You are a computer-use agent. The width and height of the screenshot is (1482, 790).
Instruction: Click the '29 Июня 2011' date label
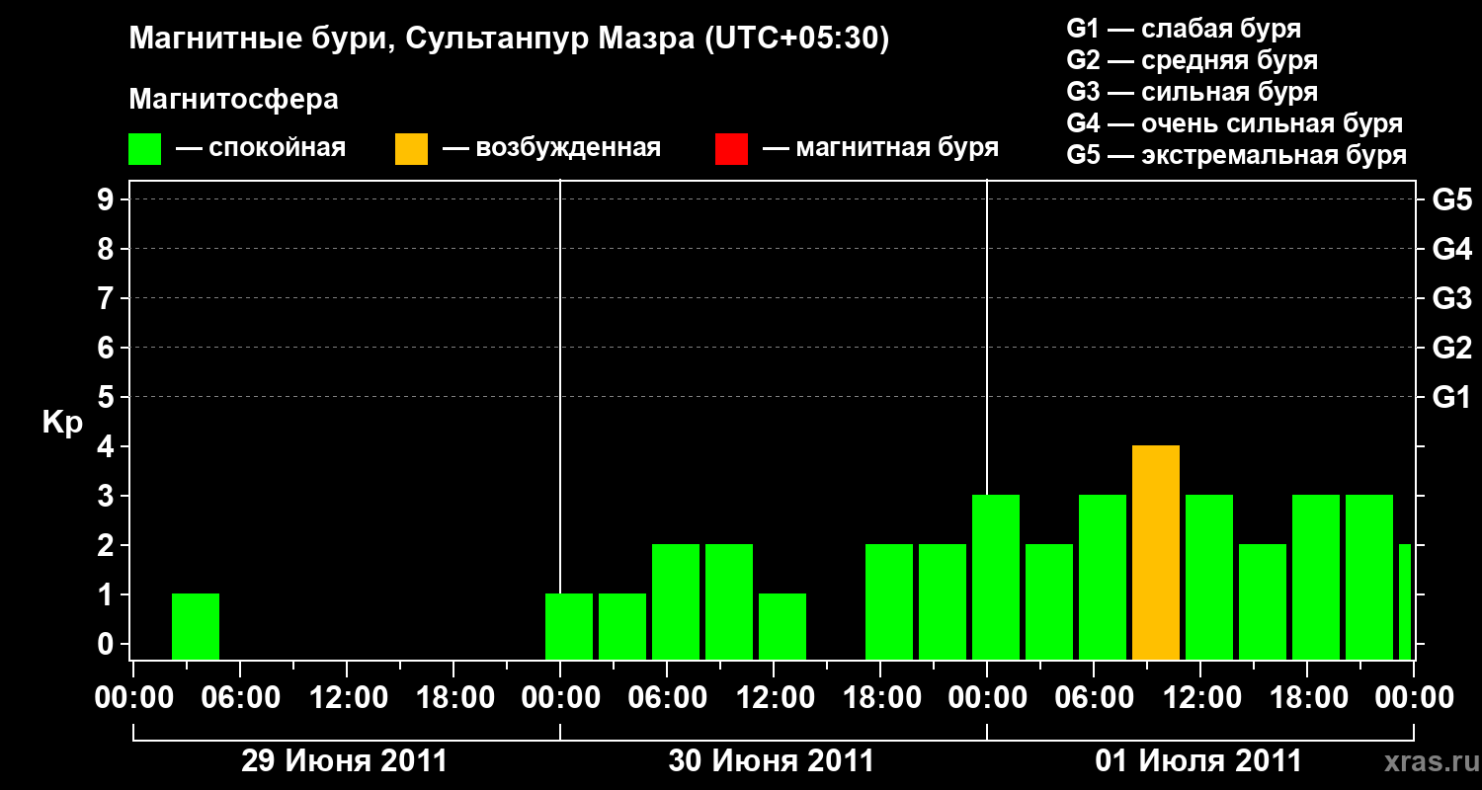[x=345, y=761]
